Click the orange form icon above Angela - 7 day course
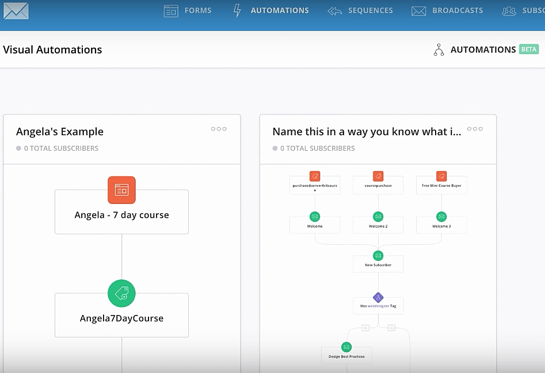The height and width of the screenshot is (373, 545). click(x=121, y=190)
